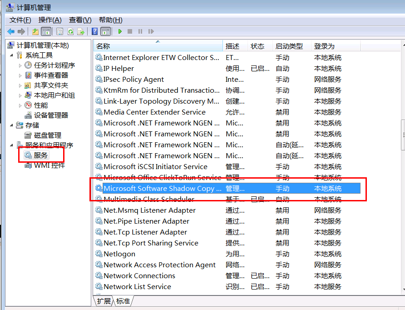This screenshot has width=405, height=310.
Task: Sort by the 登录为 column header
Action: (336, 46)
